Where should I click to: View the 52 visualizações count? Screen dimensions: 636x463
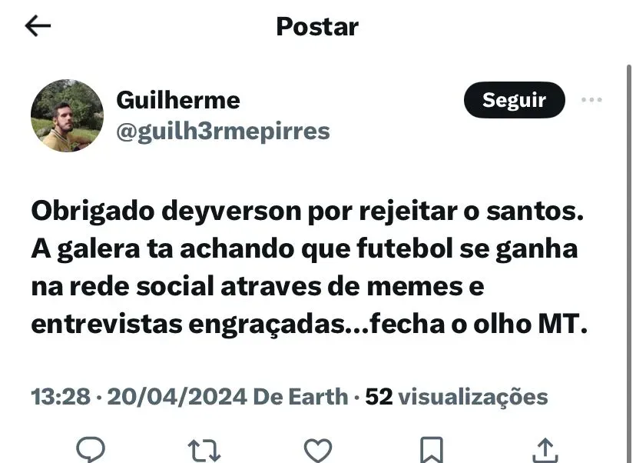pyautogui.click(x=457, y=397)
